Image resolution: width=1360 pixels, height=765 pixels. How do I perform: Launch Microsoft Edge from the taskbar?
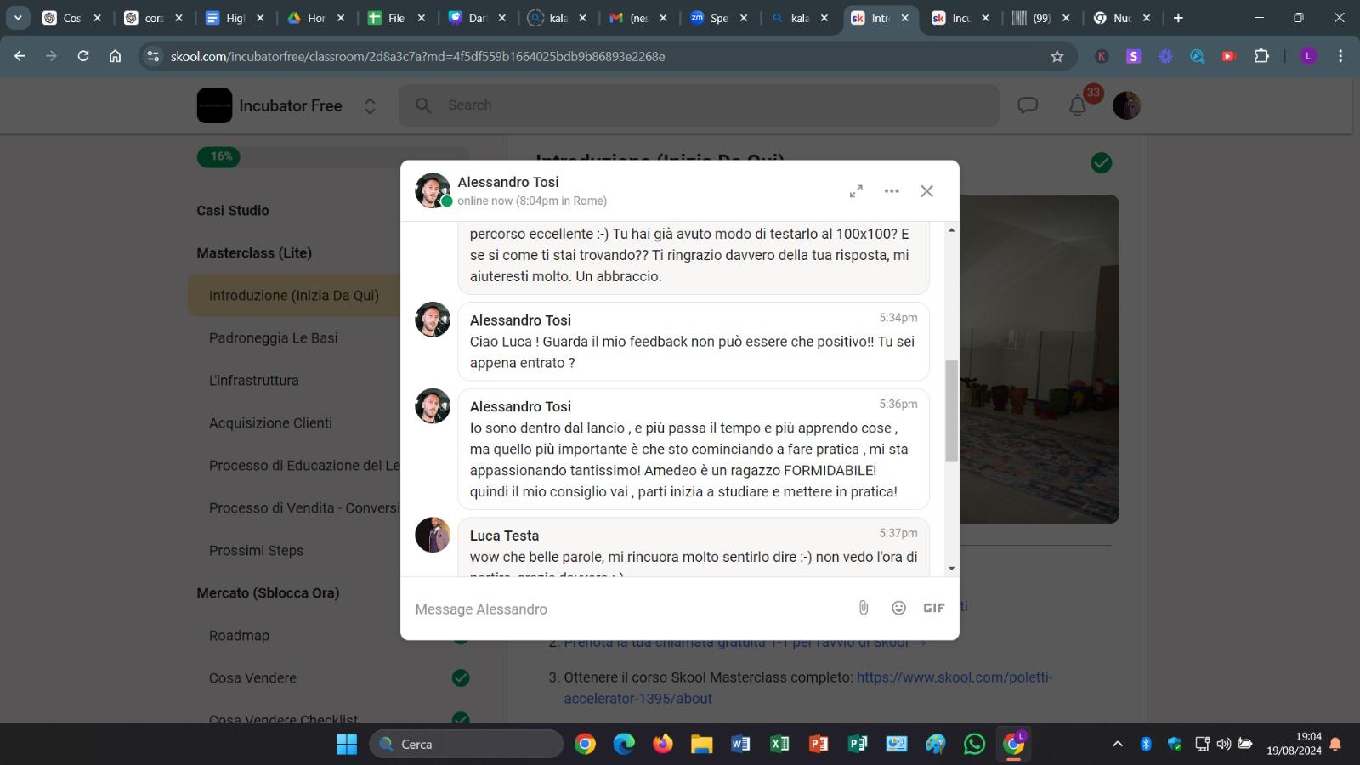coord(624,744)
